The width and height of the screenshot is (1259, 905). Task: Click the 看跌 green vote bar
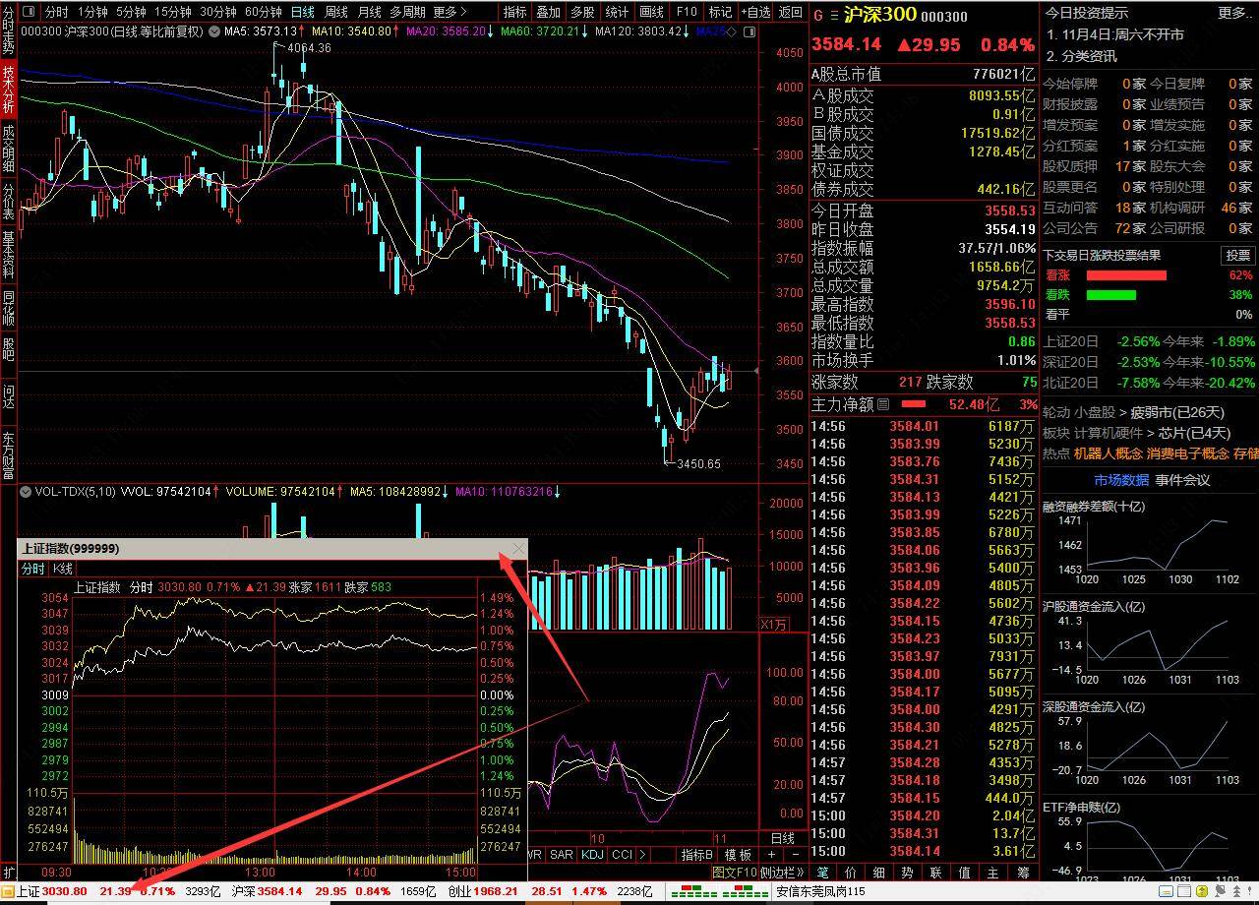point(1110,295)
